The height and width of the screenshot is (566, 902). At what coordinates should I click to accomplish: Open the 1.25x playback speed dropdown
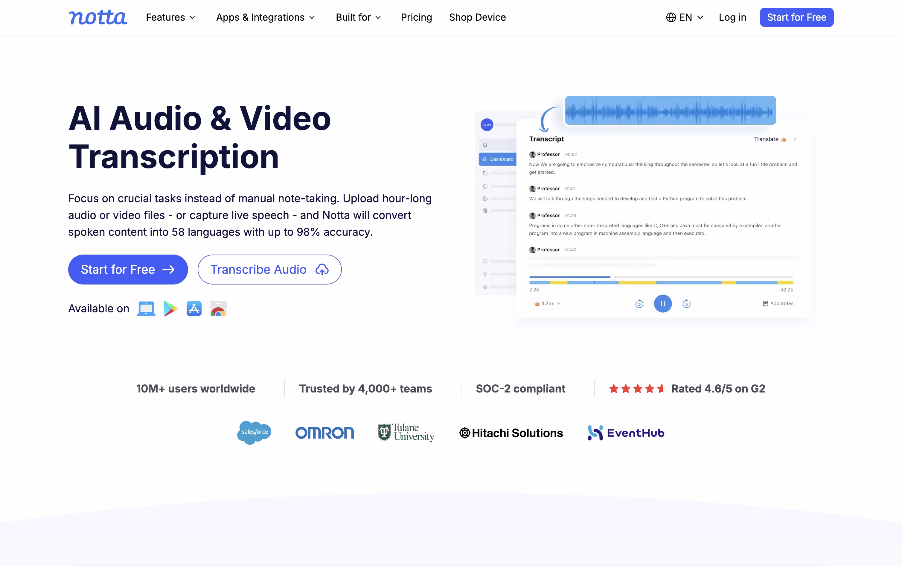point(548,304)
